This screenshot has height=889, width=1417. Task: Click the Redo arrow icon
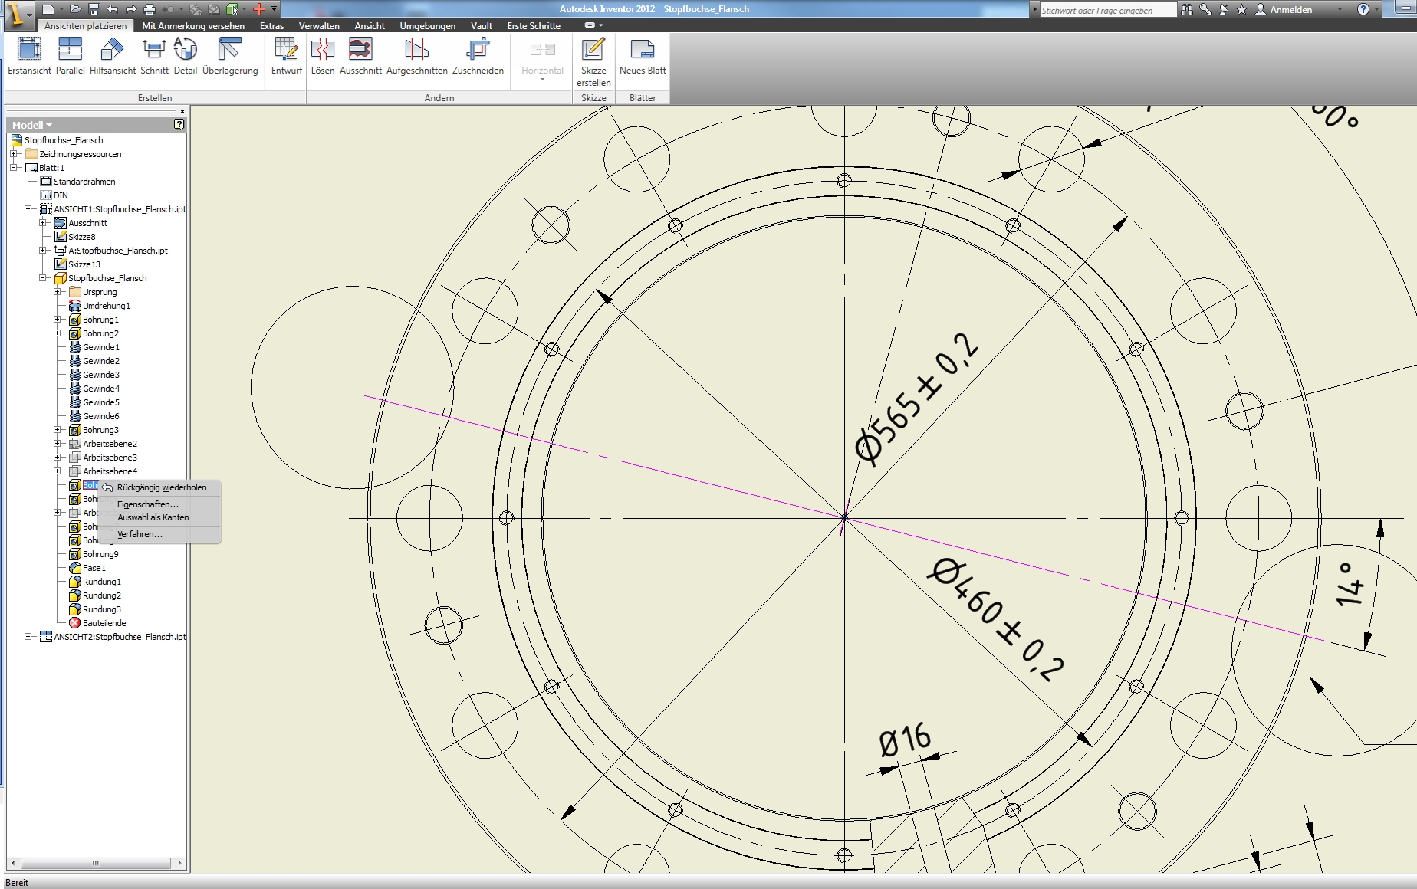pos(130,9)
